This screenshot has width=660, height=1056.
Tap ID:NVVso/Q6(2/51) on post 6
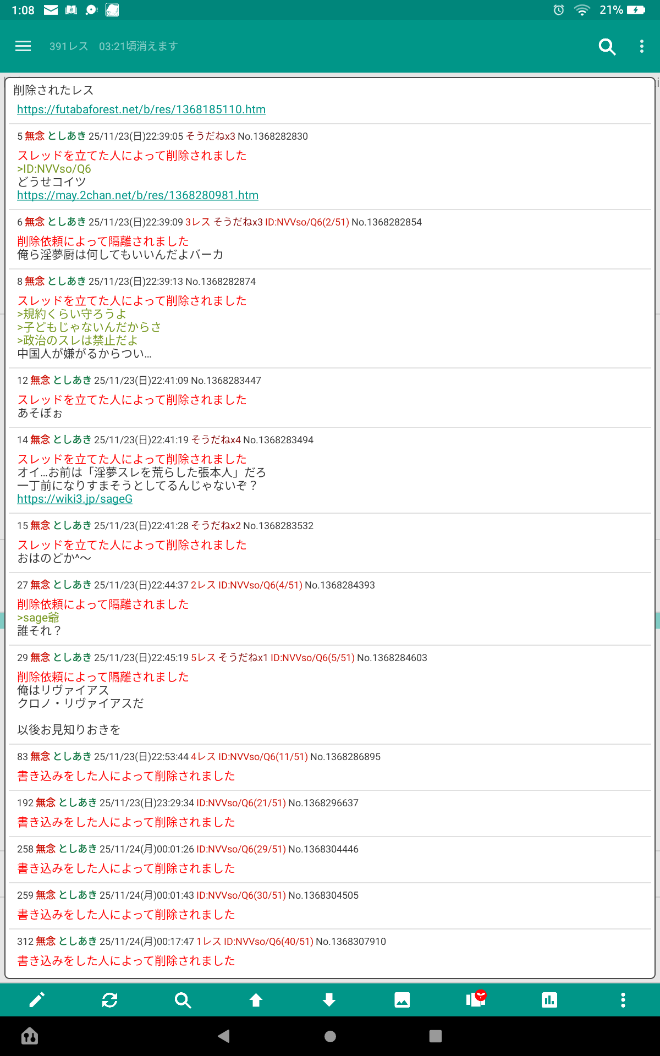(307, 222)
